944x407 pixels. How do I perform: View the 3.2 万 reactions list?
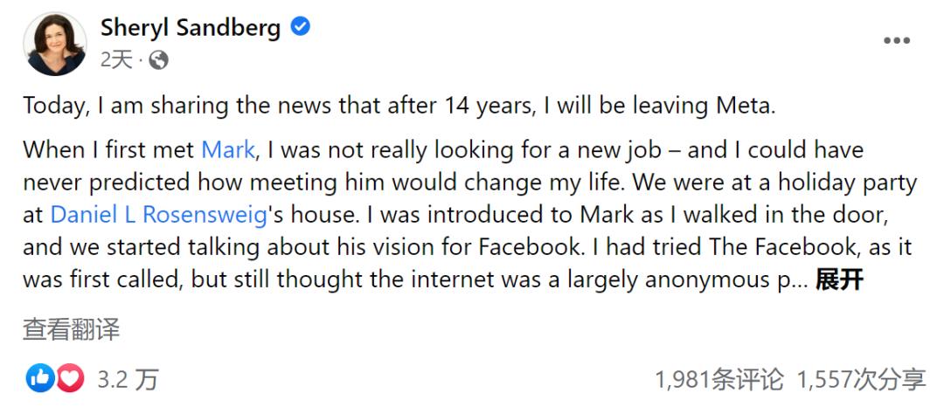[x=128, y=379]
